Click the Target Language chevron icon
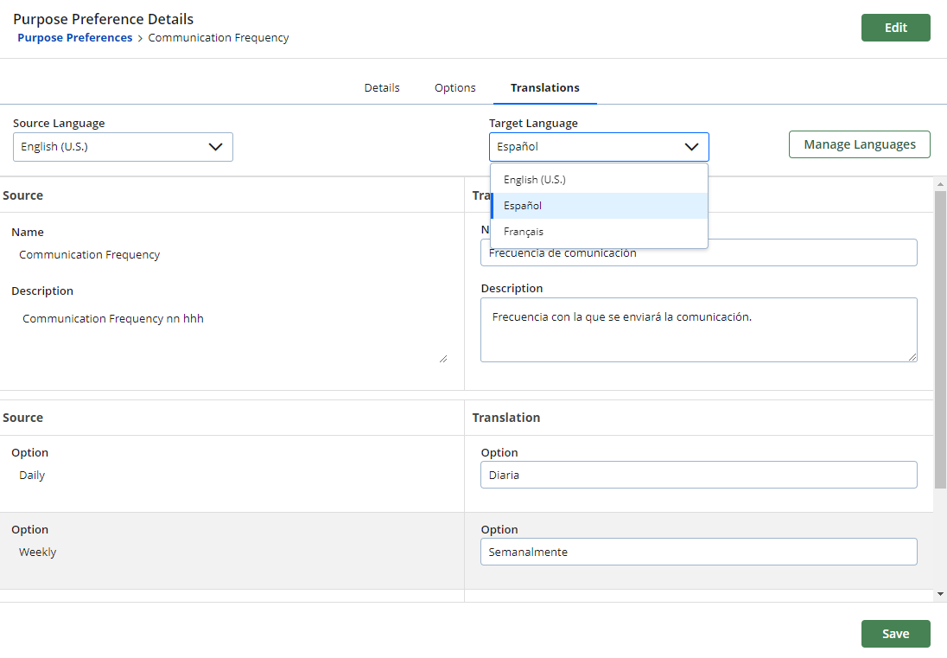947x658 pixels. [691, 147]
